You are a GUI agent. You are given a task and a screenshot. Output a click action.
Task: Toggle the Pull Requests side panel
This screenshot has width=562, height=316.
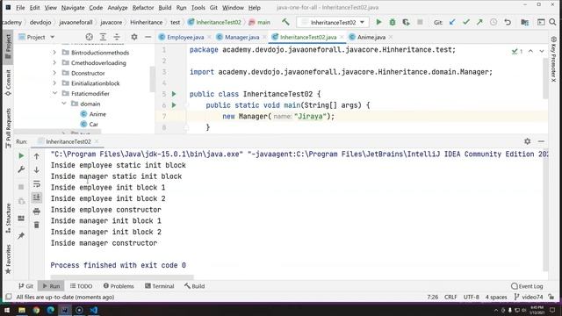[x=8, y=128]
